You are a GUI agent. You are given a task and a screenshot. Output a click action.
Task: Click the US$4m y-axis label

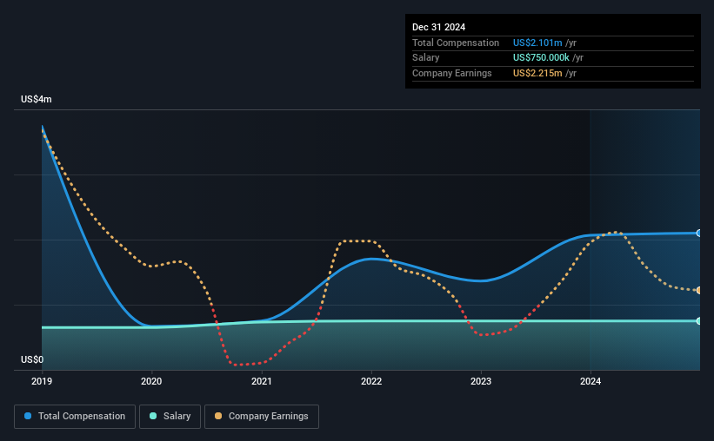pyautogui.click(x=37, y=99)
